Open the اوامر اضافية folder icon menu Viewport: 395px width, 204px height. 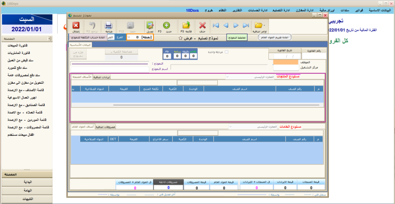point(259,25)
